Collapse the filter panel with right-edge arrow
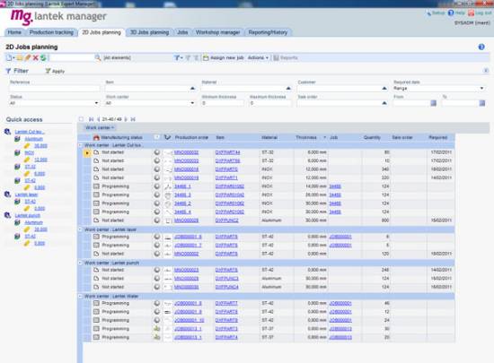This screenshot has height=363, width=494. [486, 71]
